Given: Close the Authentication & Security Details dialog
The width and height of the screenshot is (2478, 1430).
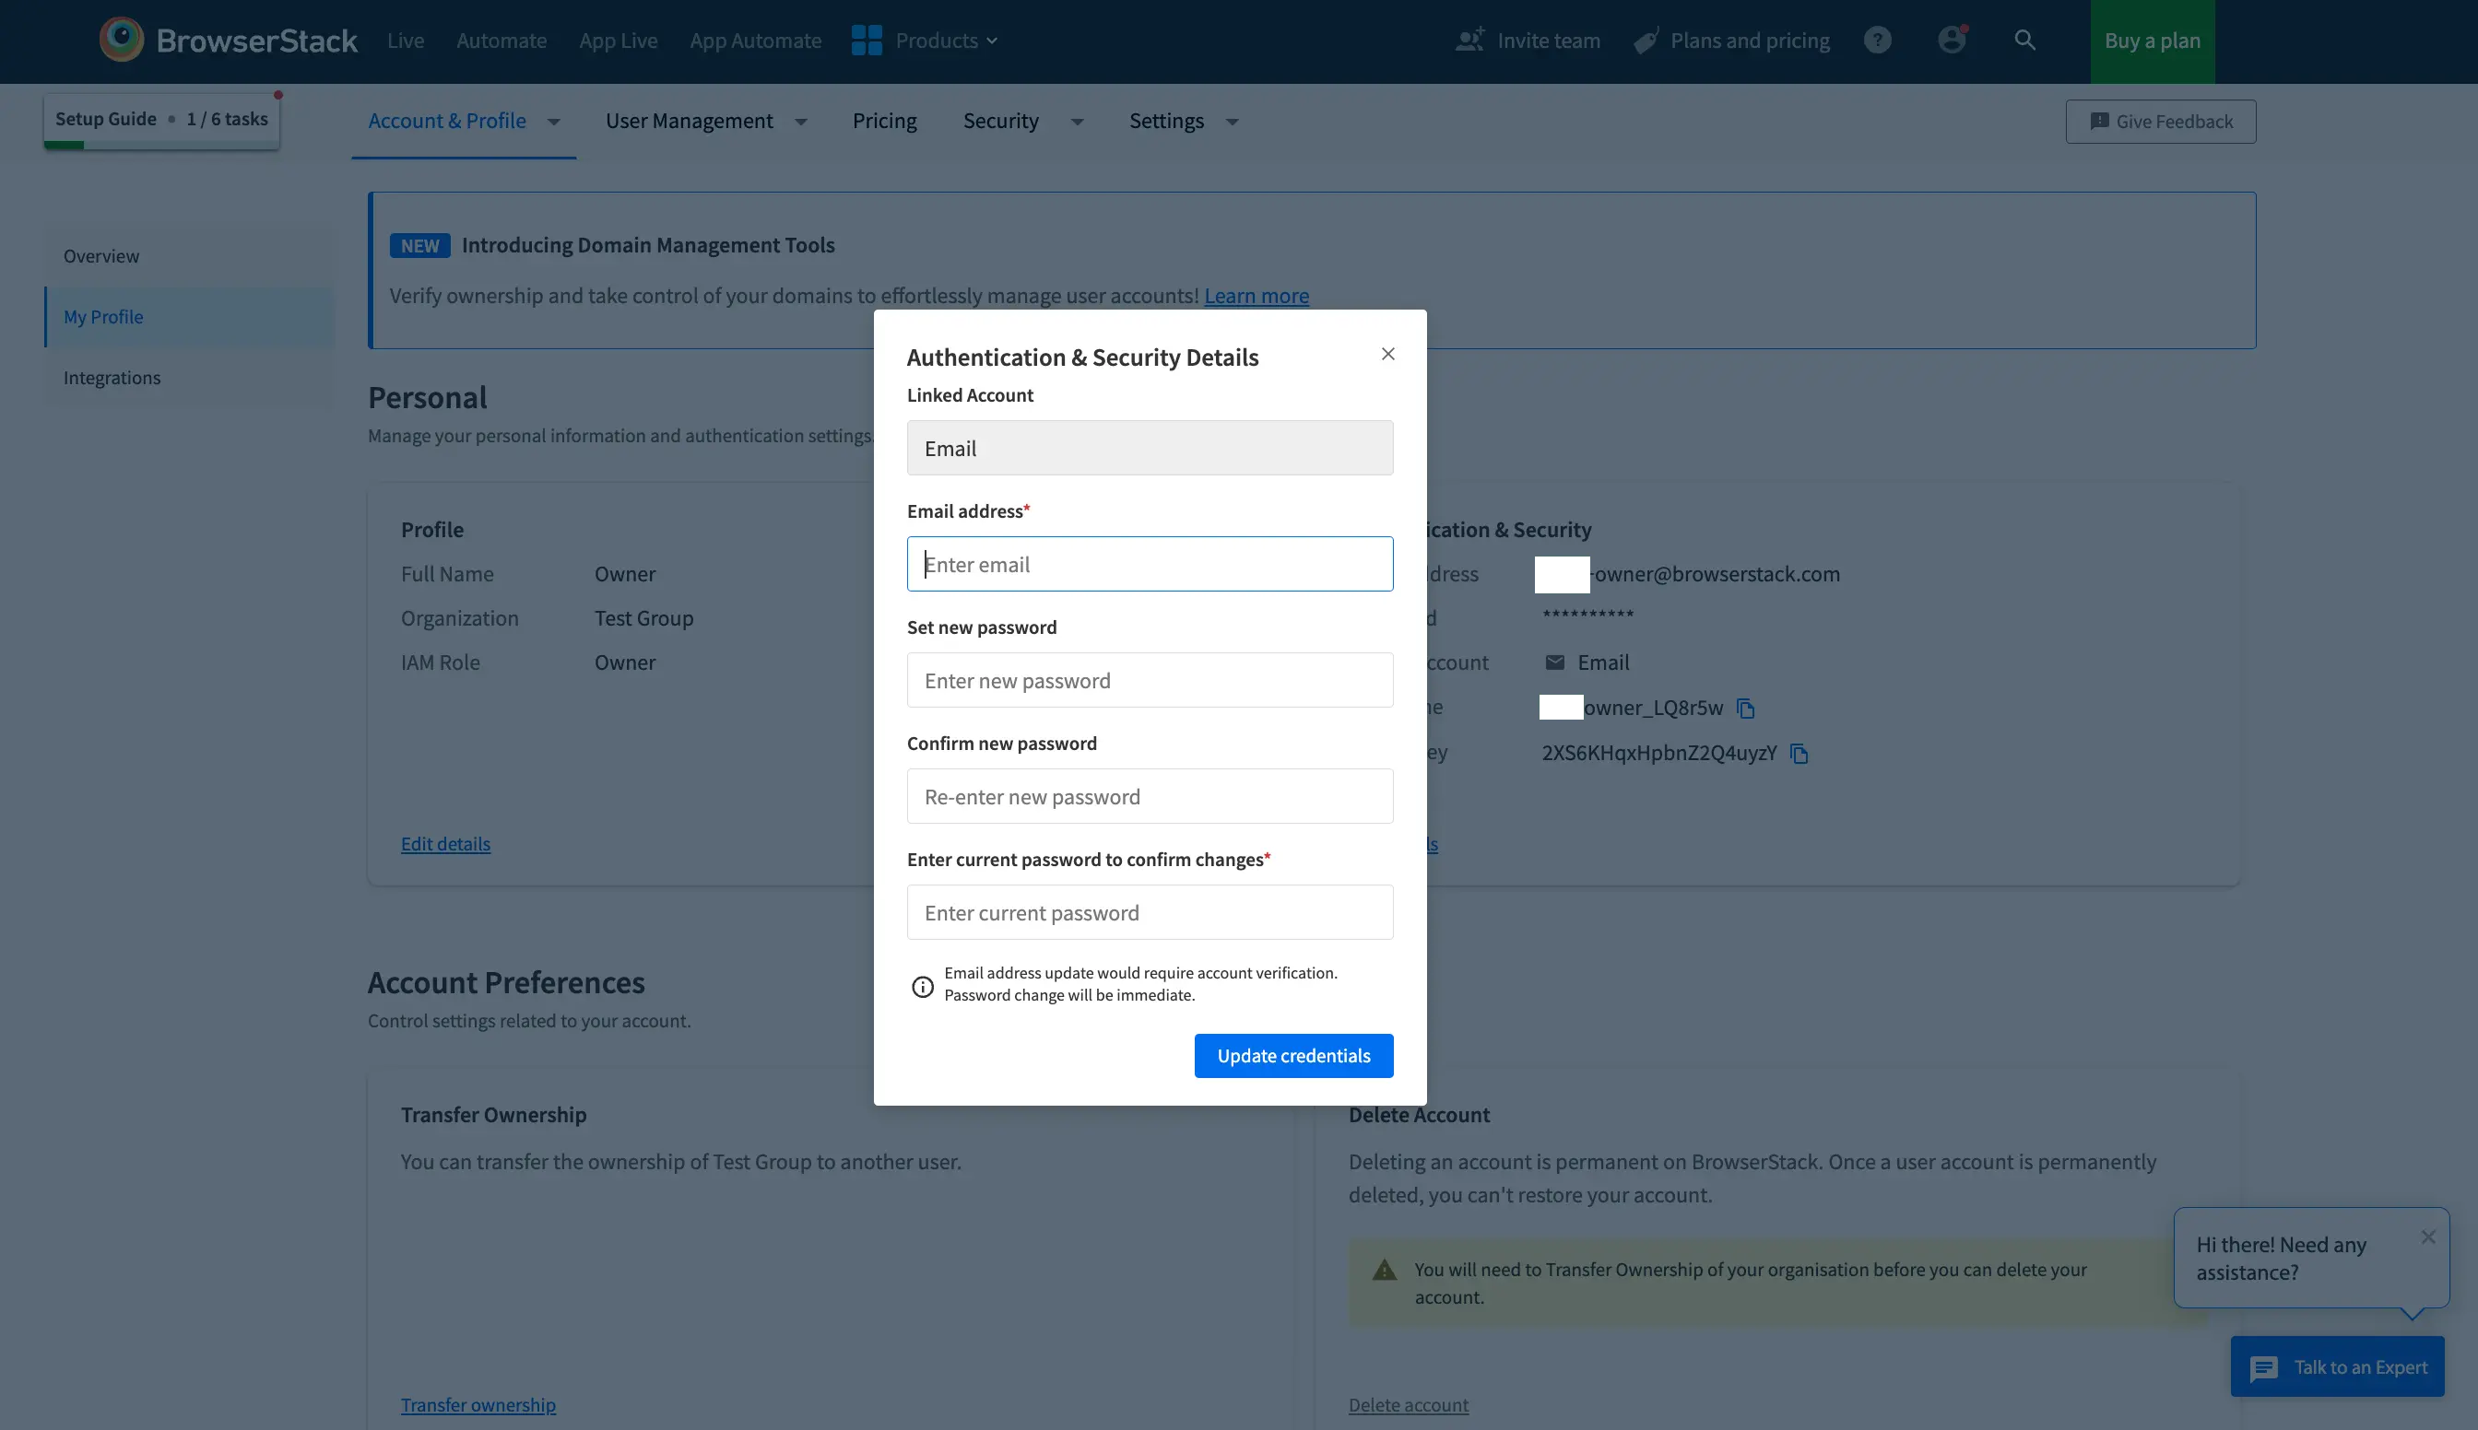Looking at the screenshot, I should point(1387,354).
